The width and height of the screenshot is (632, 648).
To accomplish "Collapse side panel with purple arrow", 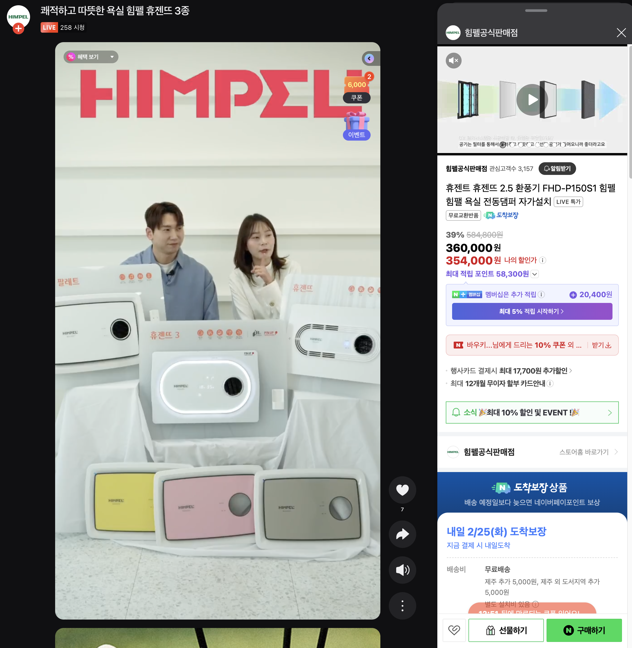I will 369,59.
